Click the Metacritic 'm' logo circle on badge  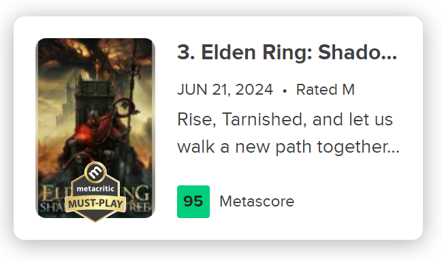[95, 172]
